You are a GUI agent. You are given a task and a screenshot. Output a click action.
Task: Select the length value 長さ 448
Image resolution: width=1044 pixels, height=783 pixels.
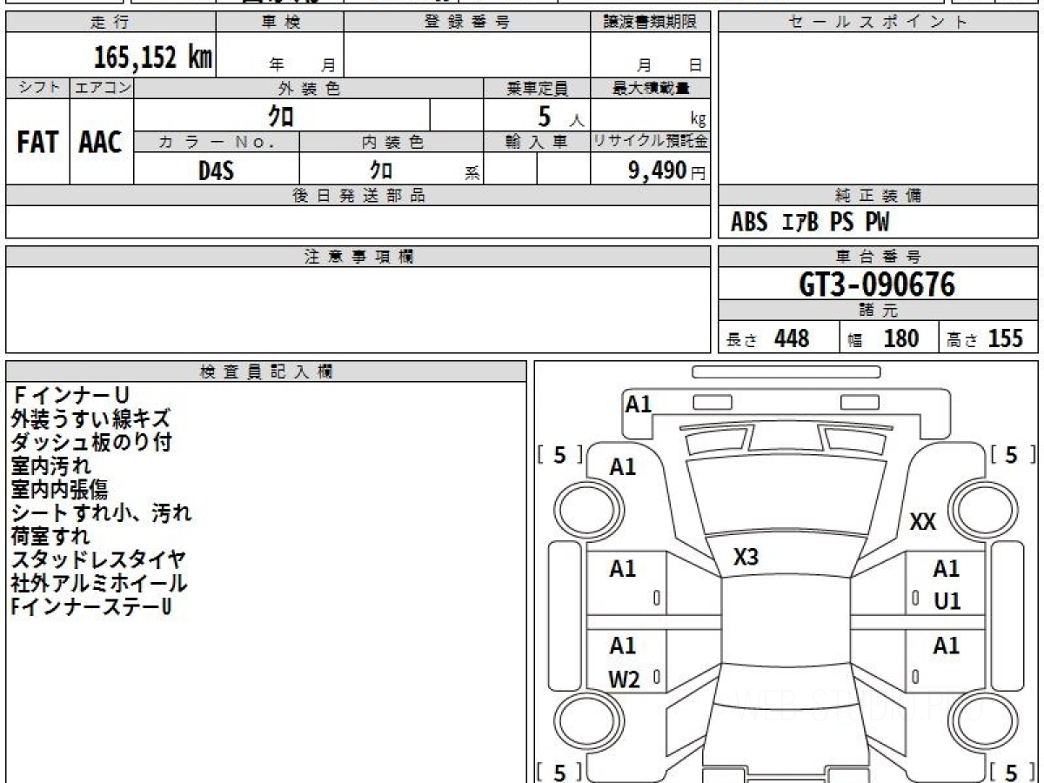point(768,338)
